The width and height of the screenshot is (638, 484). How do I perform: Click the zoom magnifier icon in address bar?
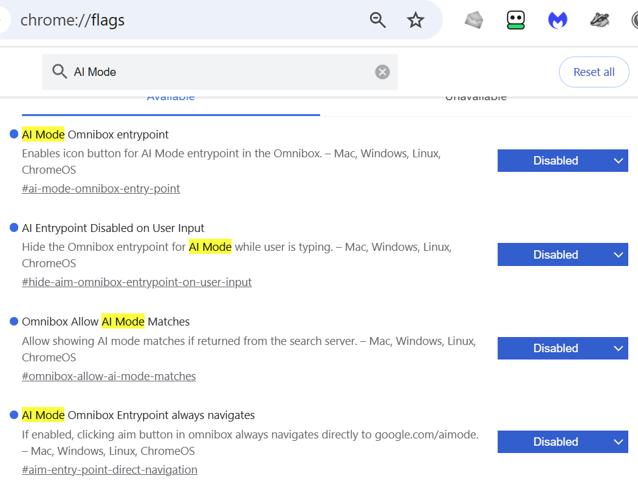[377, 20]
